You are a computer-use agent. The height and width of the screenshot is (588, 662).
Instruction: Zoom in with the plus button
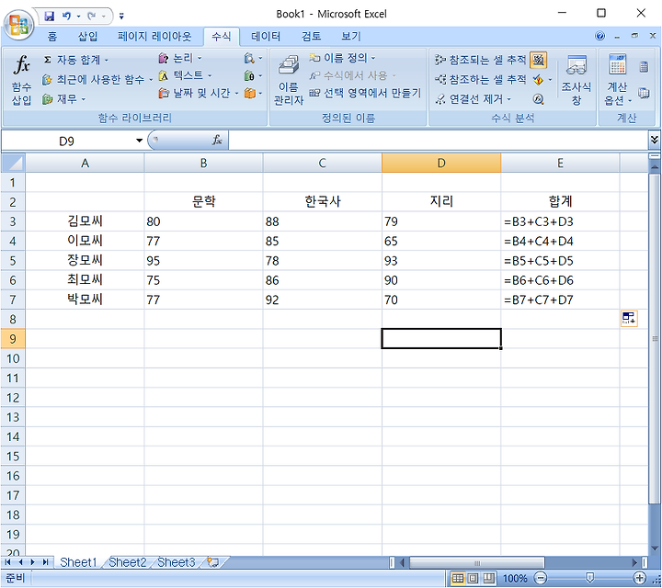click(x=640, y=578)
